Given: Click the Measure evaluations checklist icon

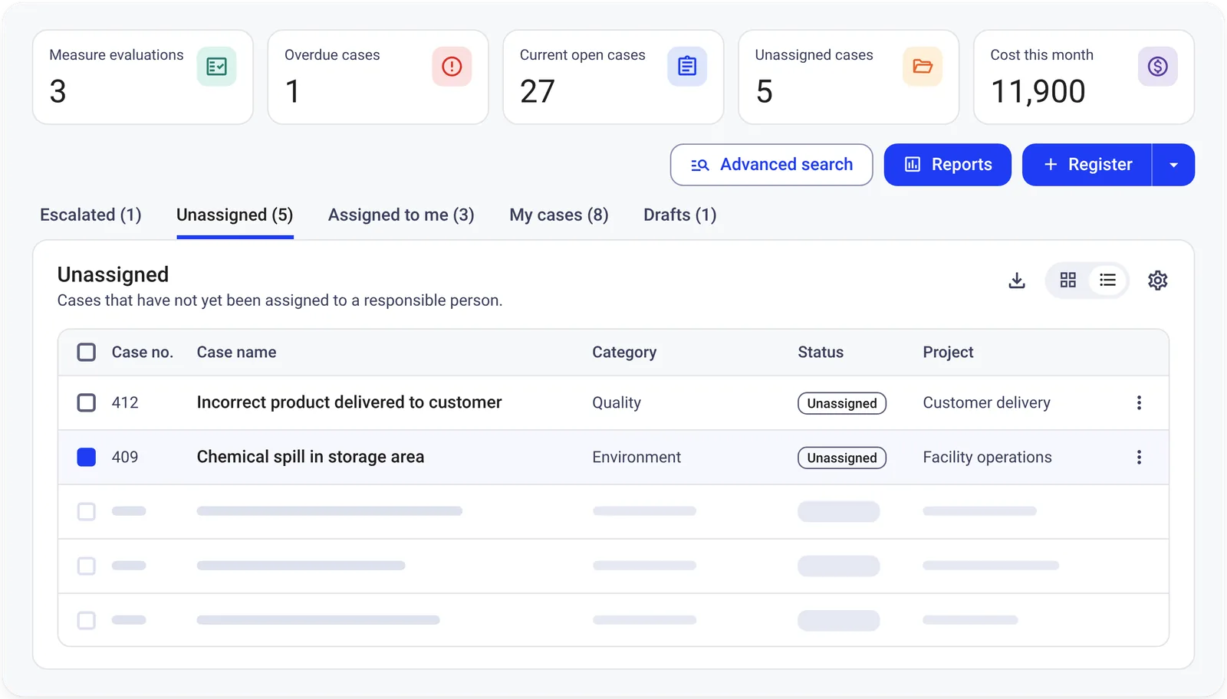Looking at the screenshot, I should (x=216, y=67).
